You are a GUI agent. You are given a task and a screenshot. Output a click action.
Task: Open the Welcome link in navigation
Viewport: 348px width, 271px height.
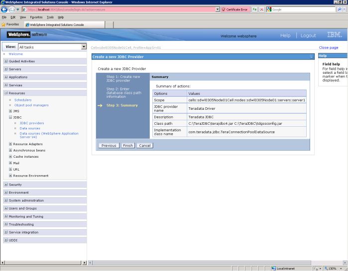pyautogui.click(x=15, y=54)
